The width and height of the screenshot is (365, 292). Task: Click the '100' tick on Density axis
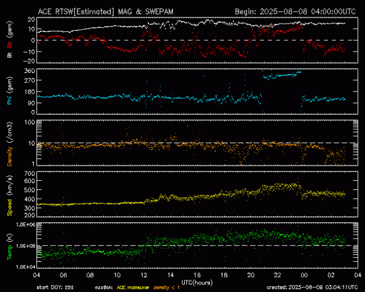click(x=30, y=122)
